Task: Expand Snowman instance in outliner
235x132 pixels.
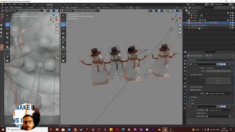Action: click(x=187, y=23)
